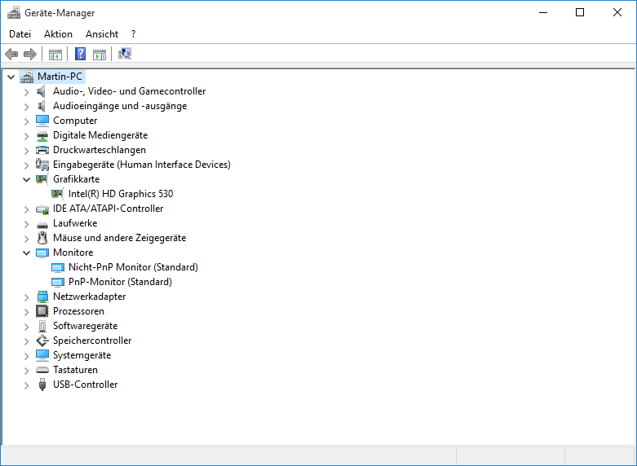Maximize the Geräte-Manager window
The image size is (637, 466).
pos(580,12)
